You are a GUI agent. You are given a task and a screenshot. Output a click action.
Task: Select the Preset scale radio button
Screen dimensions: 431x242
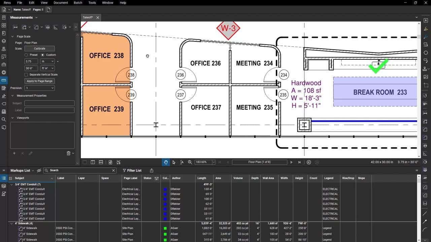click(x=26, y=55)
